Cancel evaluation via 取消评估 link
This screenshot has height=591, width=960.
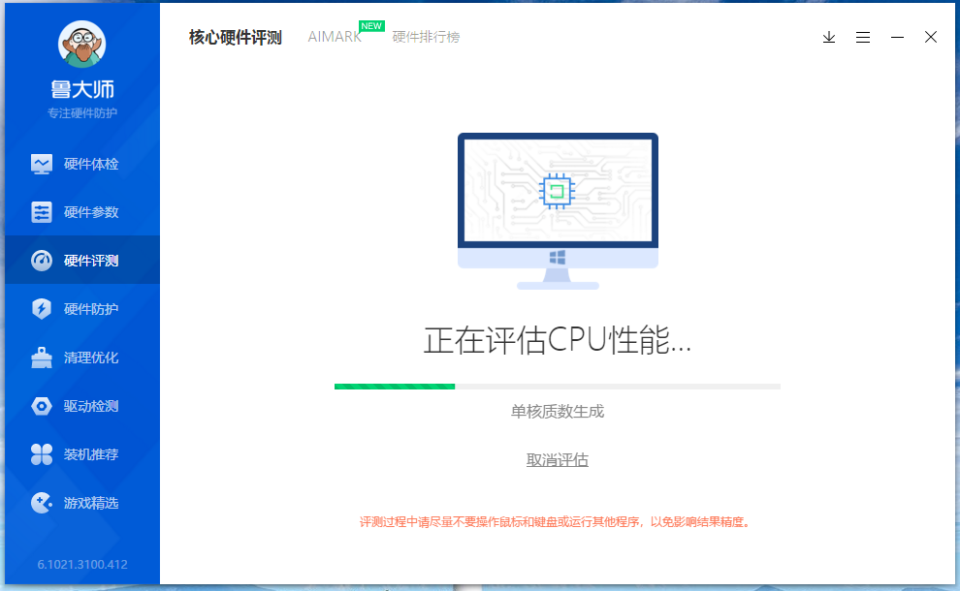[558, 459]
